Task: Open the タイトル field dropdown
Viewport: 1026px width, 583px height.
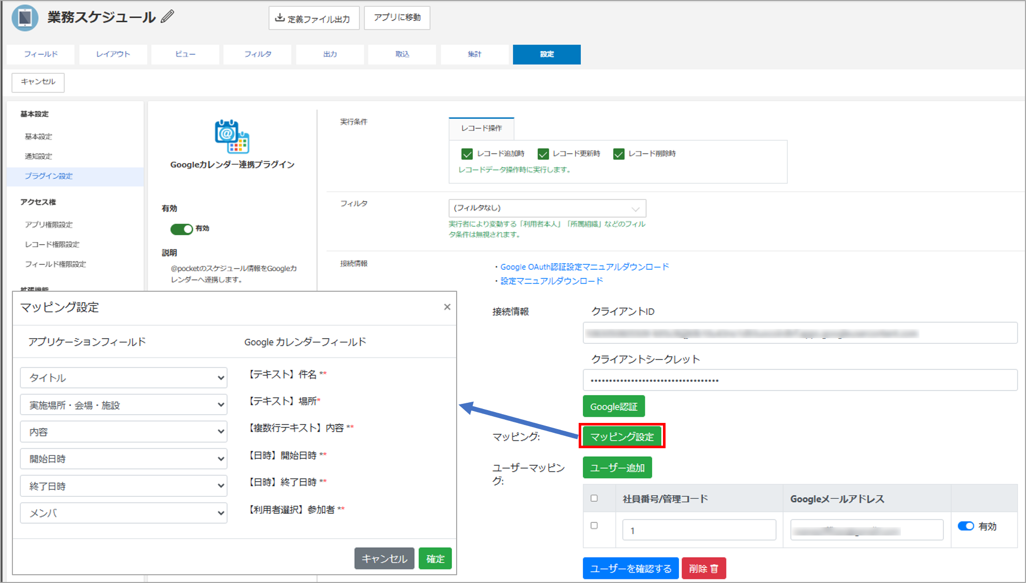Action: [124, 378]
